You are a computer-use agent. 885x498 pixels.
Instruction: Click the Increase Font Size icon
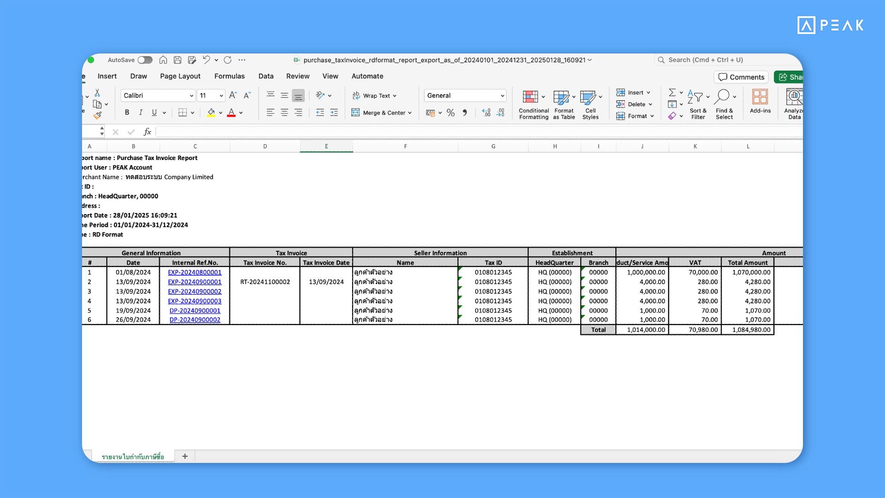point(233,95)
